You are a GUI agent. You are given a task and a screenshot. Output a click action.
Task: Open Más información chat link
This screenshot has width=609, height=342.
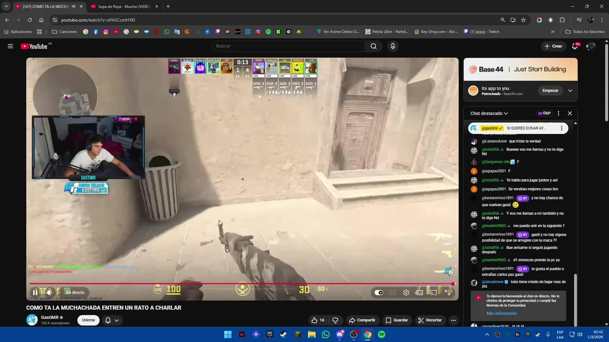[501, 313]
